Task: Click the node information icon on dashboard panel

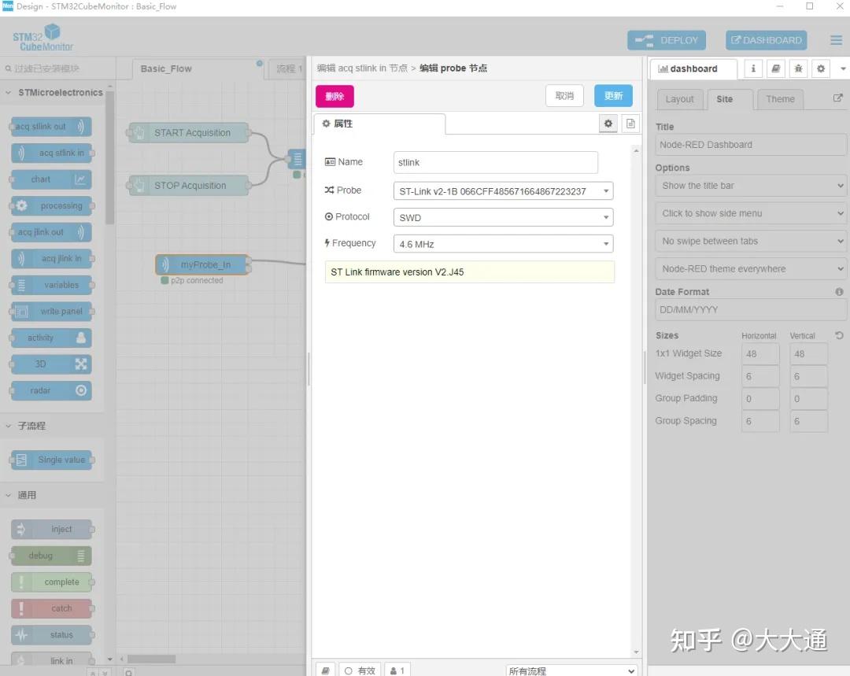Action: tap(753, 68)
